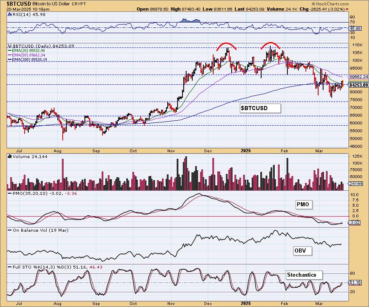369x307 pixels.
Task: Click the $BTCUSD annotation box on chart
Action: pyautogui.click(x=260, y=108)
